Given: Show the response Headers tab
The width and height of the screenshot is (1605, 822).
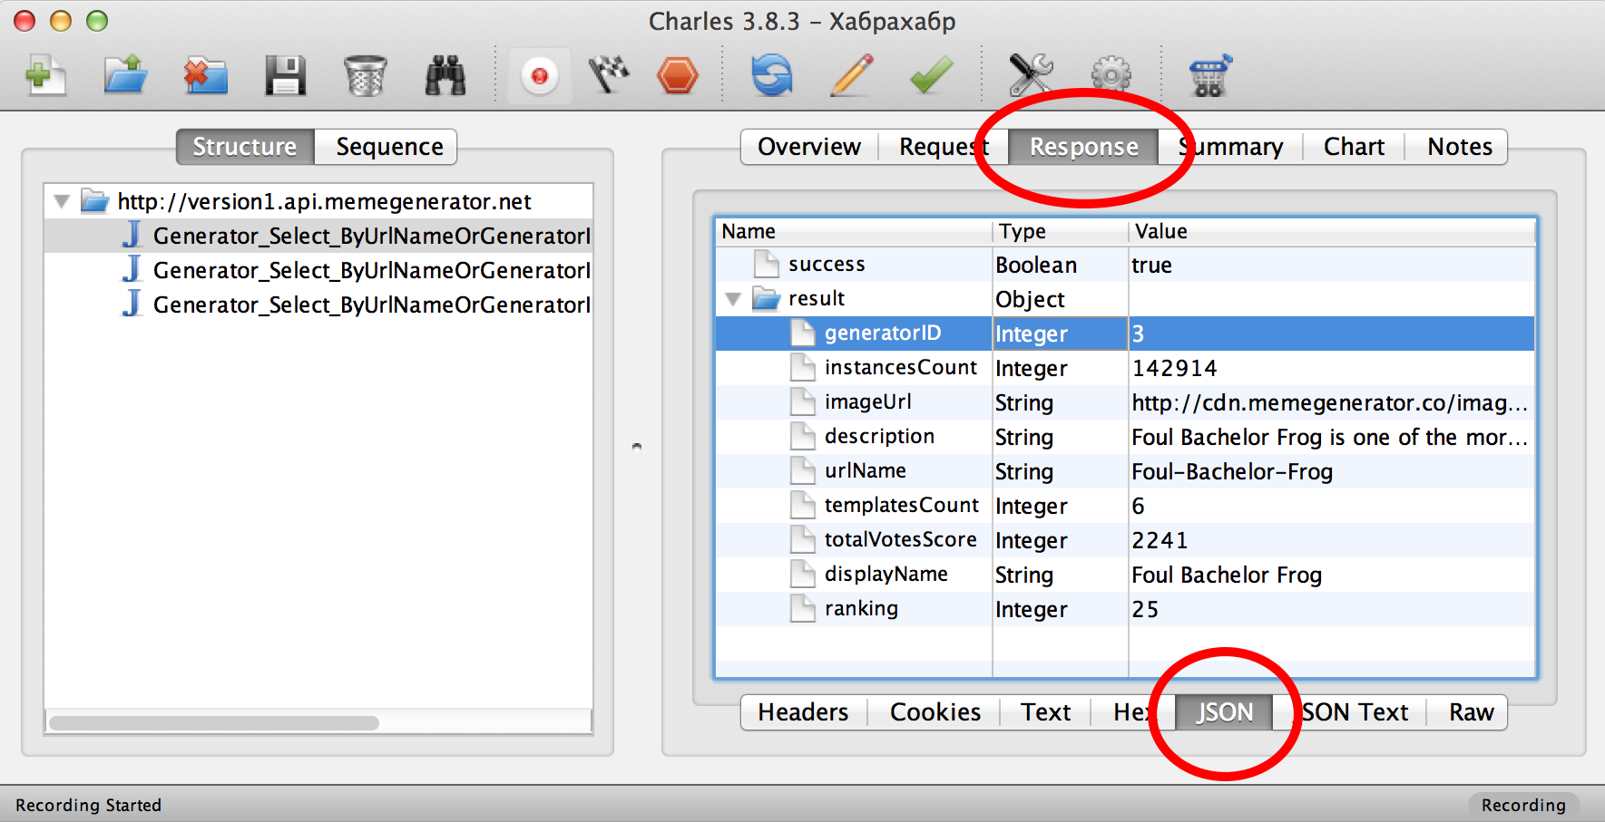Looking at the screenshot, I should click(x=803, y=712).
